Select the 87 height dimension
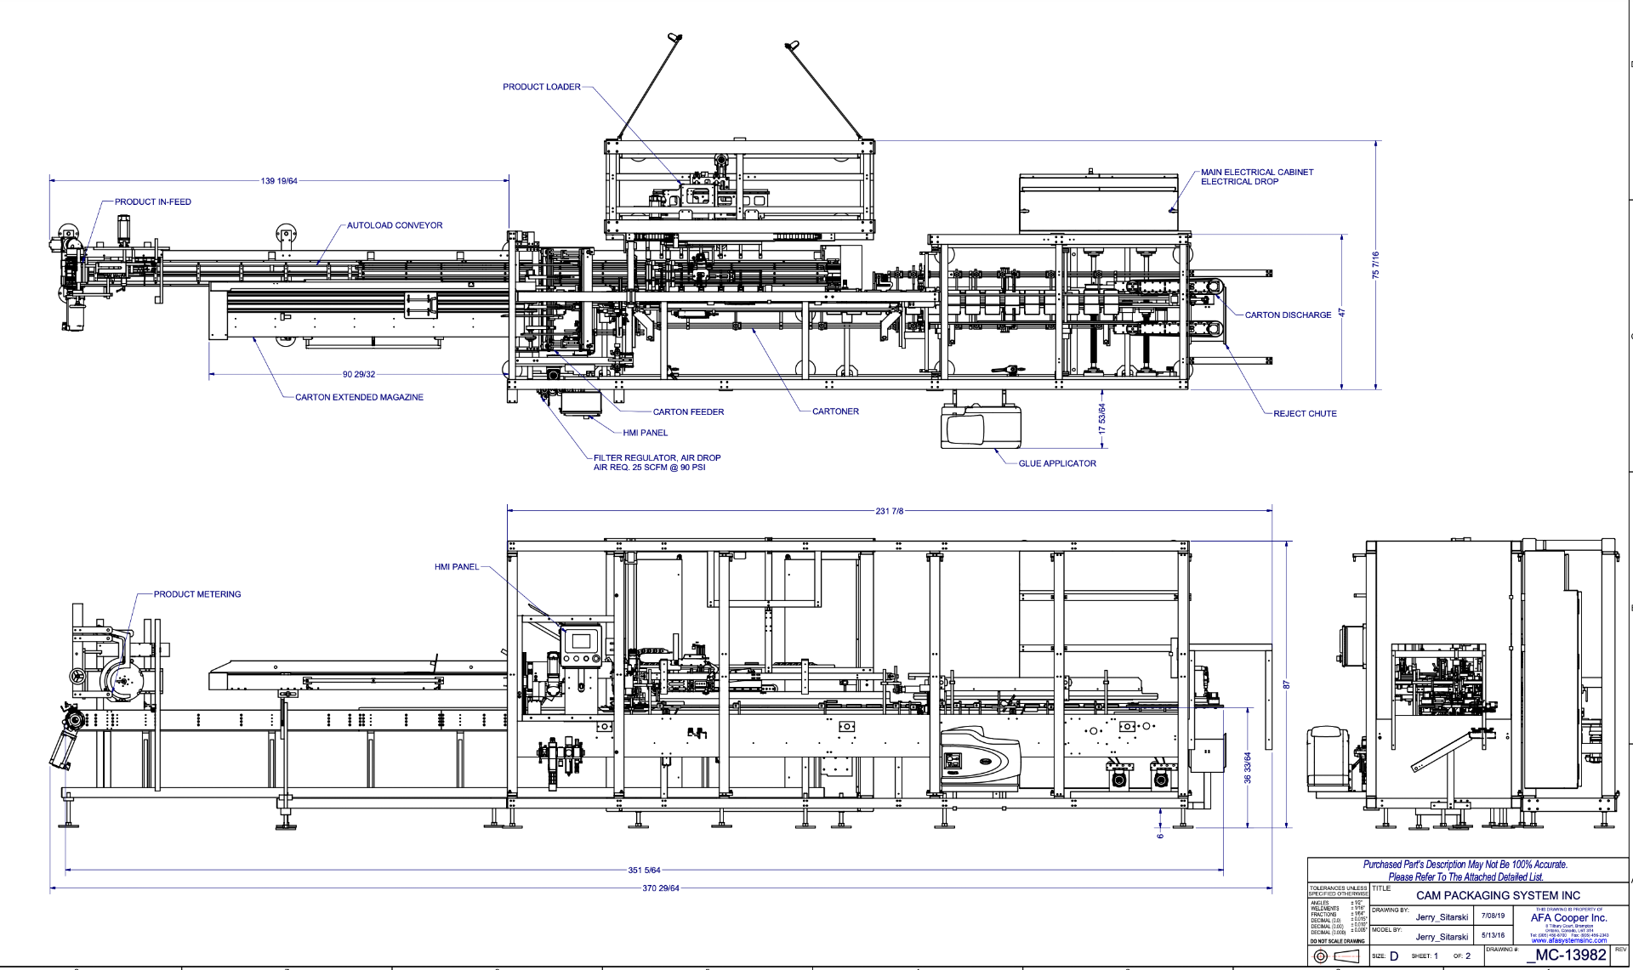 (x=1287, y=684)
